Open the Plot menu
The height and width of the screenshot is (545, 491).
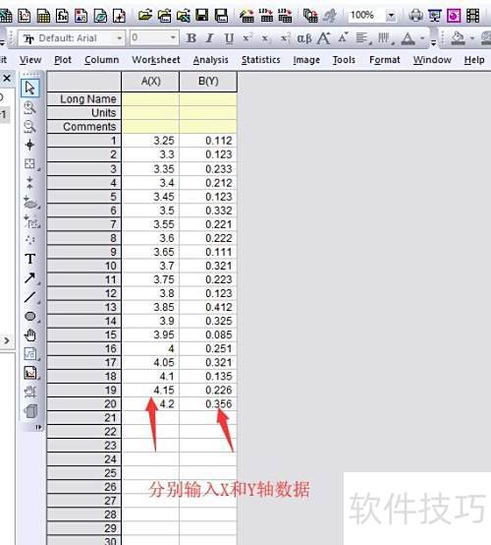click(63, 60)
